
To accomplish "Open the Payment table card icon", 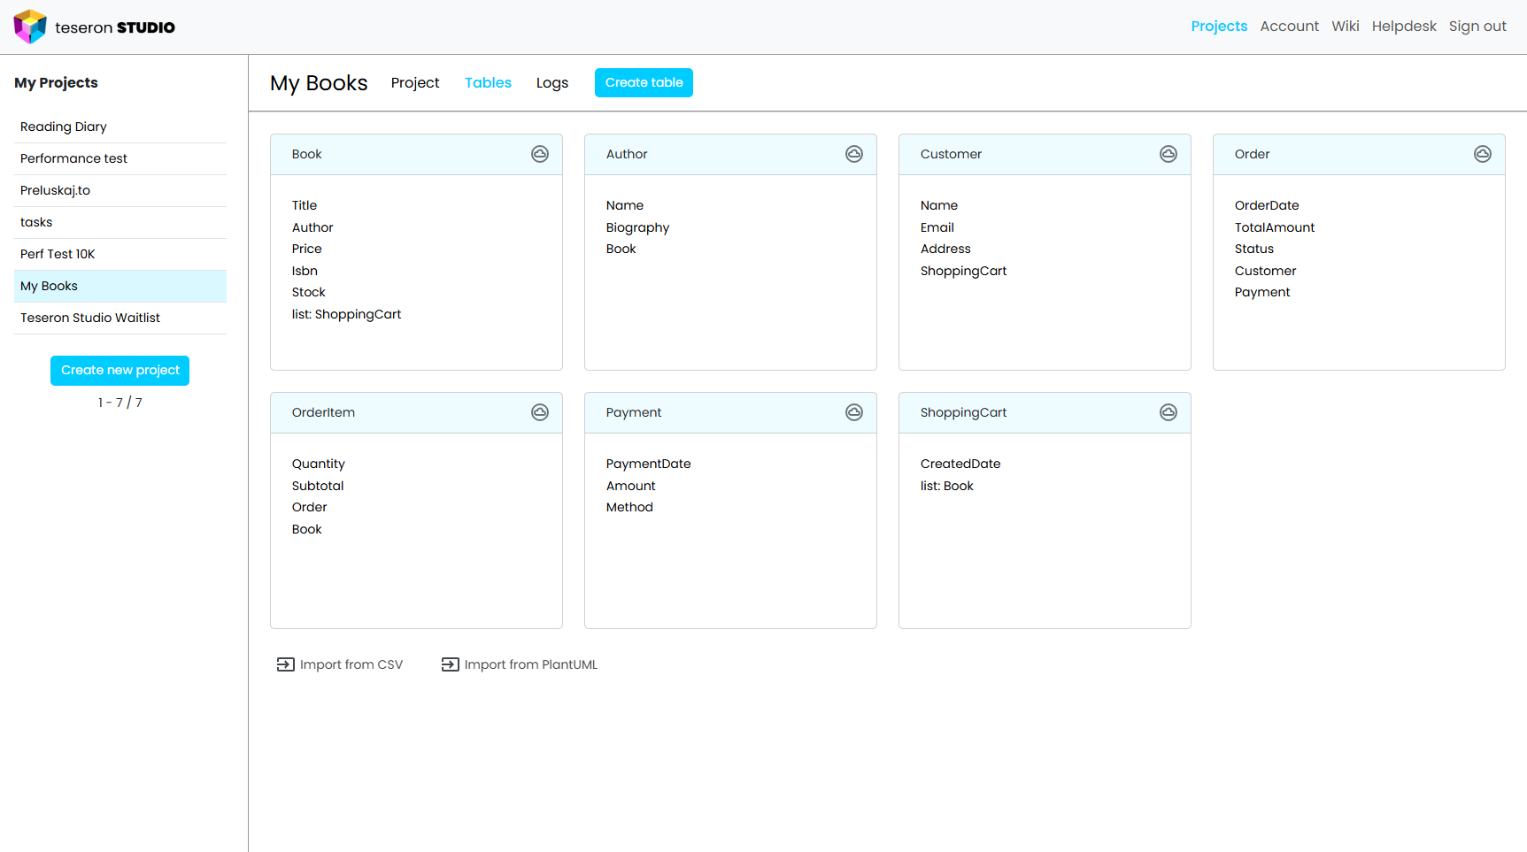I will (x=854, y=412).
